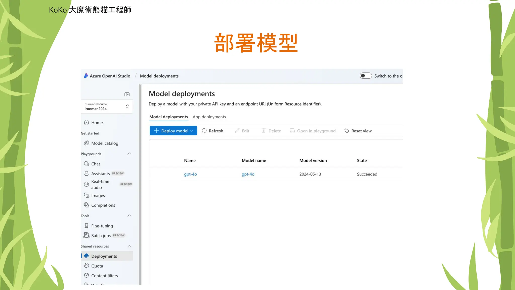
Task: Click the Open in playground icon
Action: [292, 130]
